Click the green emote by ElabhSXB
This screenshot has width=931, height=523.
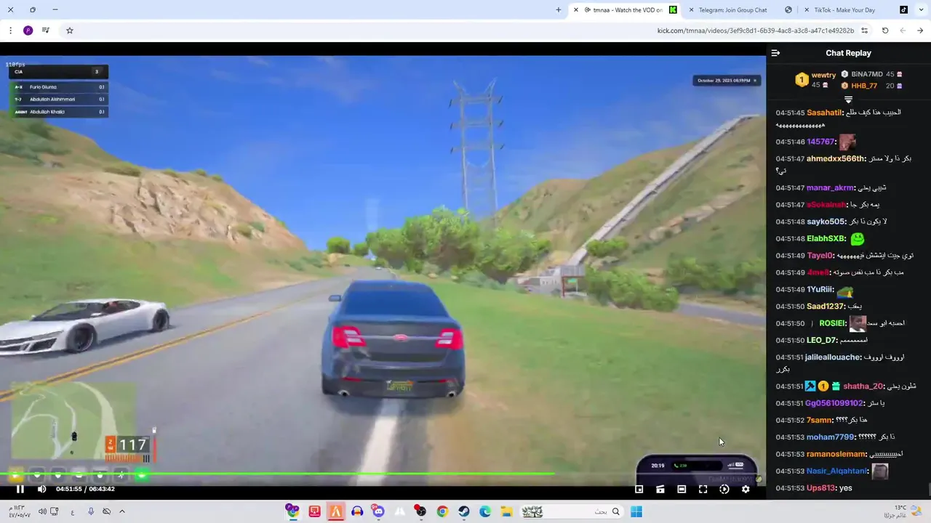click(x=858, y=238)
